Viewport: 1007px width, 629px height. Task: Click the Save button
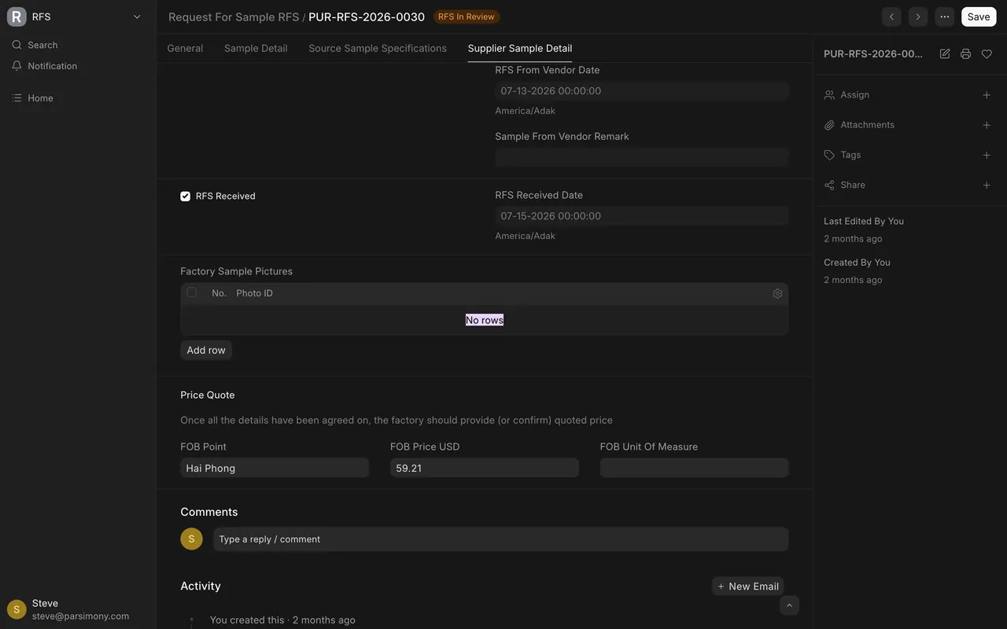pos(979,17)
